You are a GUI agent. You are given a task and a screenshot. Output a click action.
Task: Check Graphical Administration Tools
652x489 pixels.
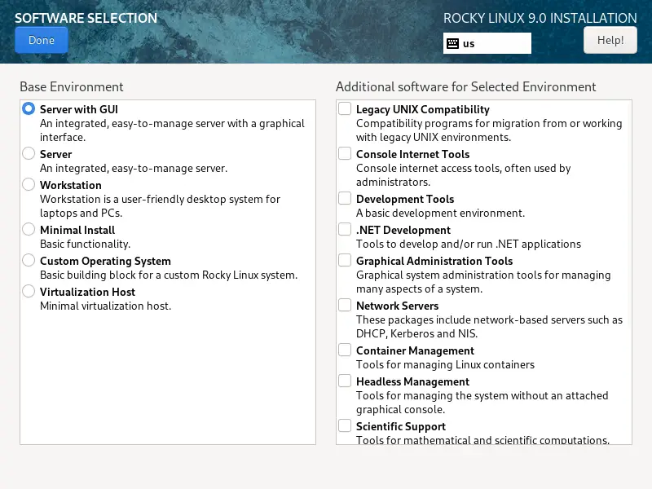click(345, 260)
